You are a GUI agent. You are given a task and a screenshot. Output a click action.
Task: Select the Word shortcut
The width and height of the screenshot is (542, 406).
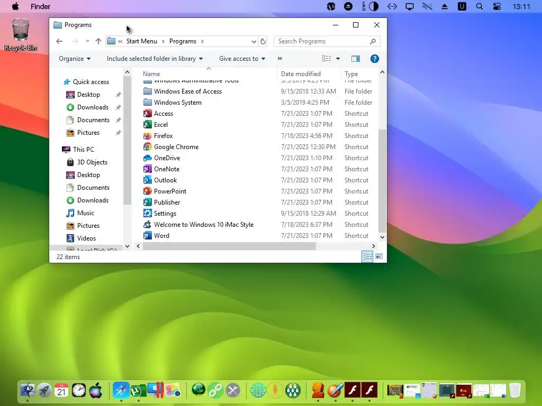point(161,235)
